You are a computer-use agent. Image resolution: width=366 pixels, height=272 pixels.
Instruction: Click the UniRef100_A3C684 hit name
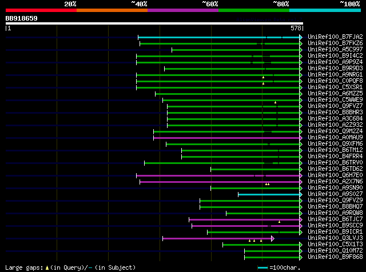[335, 119]
